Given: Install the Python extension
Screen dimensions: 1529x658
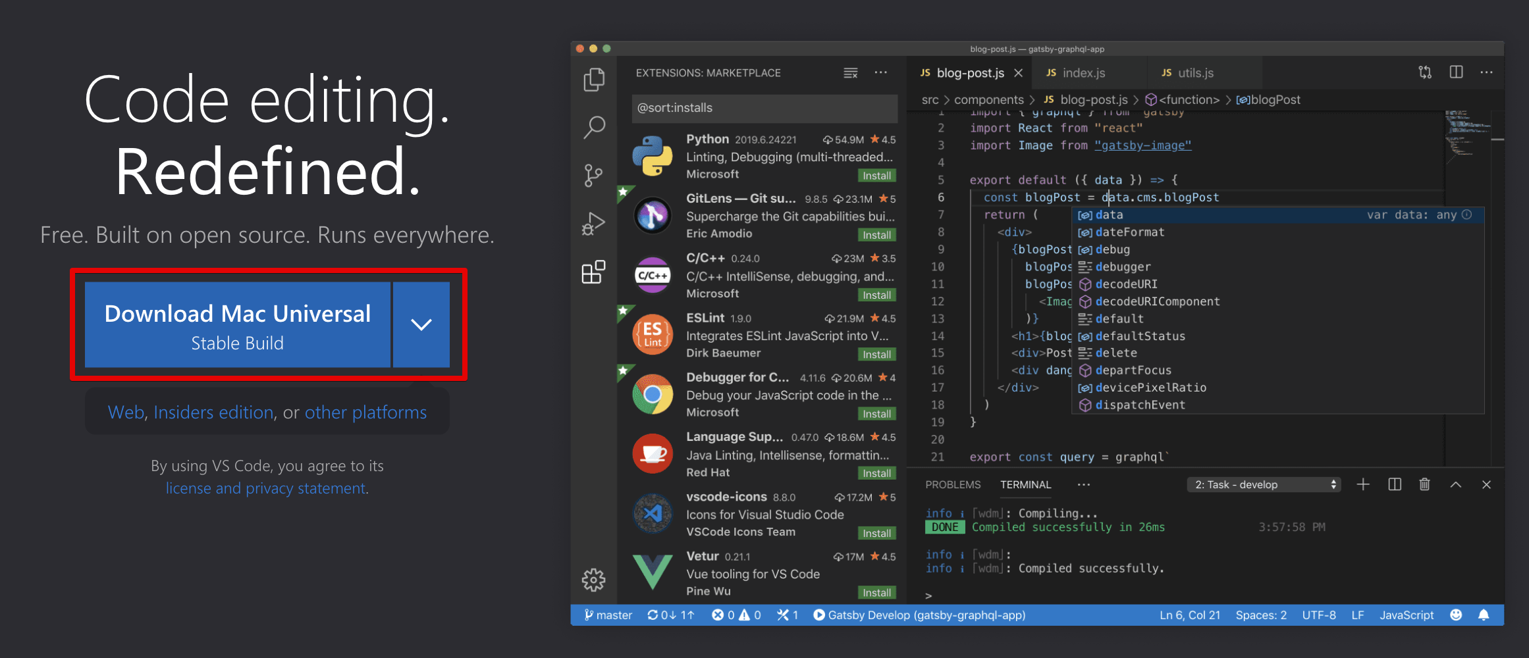Looking at the screenshot, I should pyautogui.click(x=876, y=176).
